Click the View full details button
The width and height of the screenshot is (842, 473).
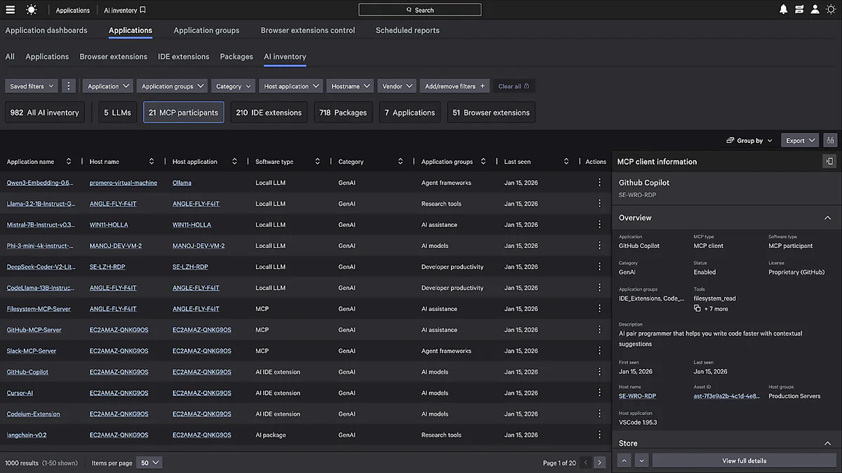(x=744, y=460)
